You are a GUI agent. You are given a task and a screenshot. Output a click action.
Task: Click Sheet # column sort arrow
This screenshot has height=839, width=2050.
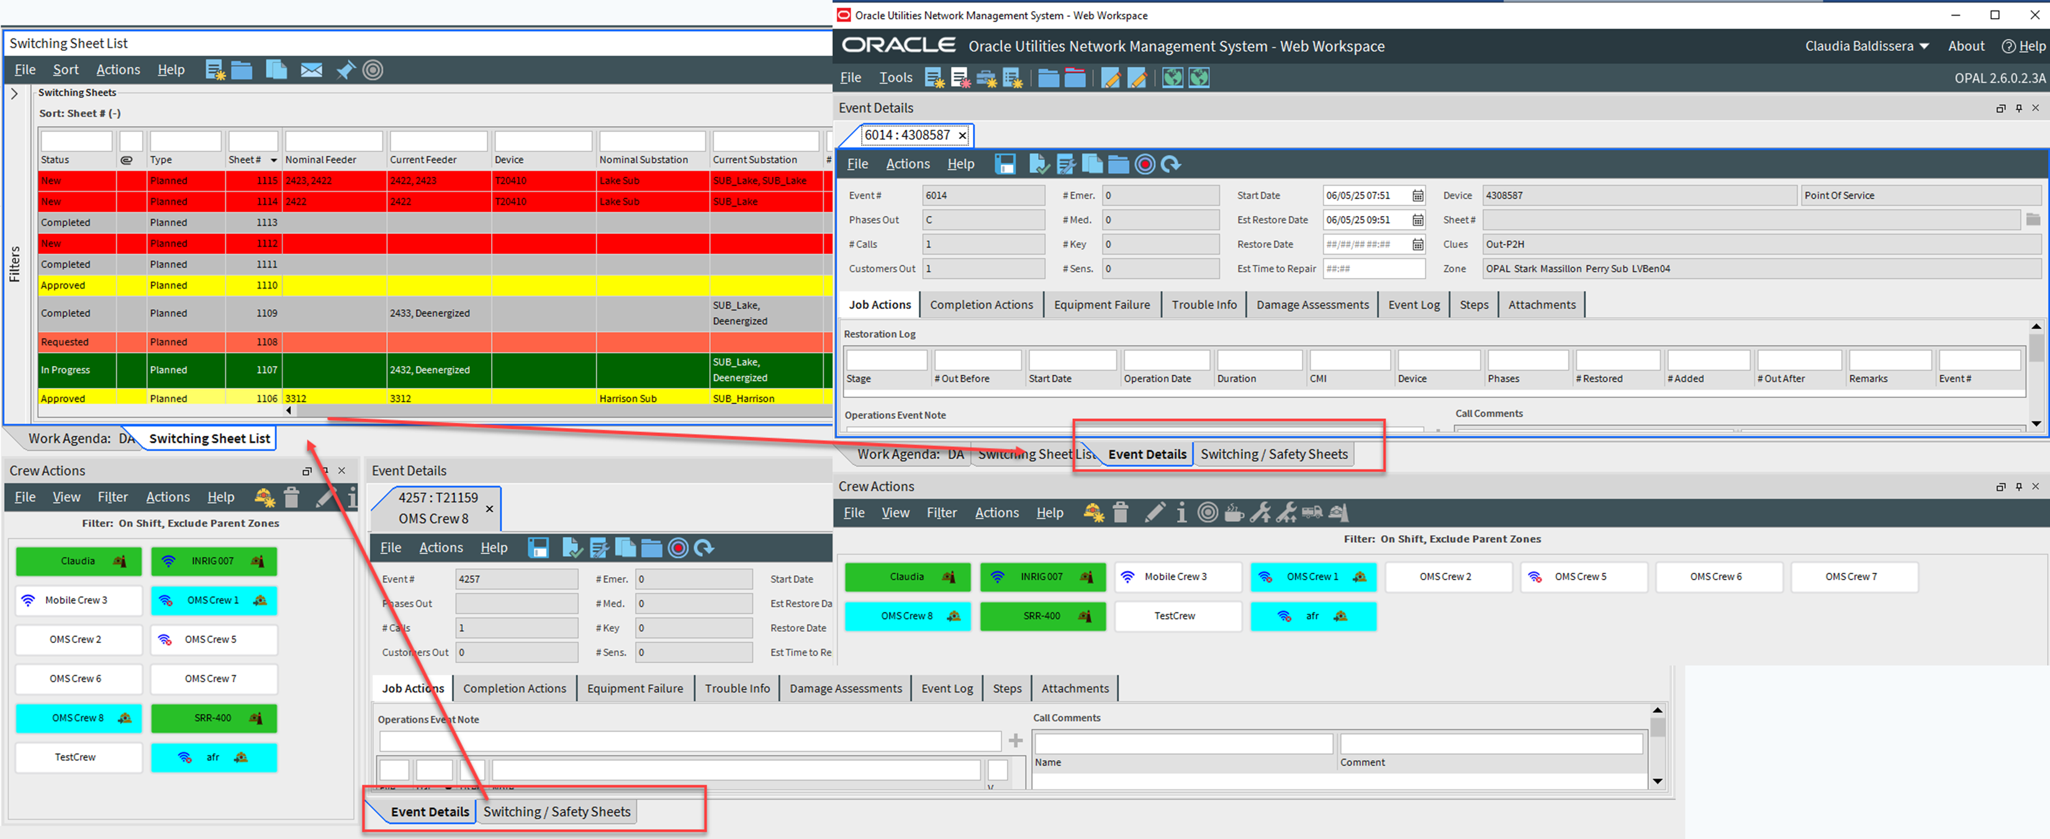click(x=274, y=161)
